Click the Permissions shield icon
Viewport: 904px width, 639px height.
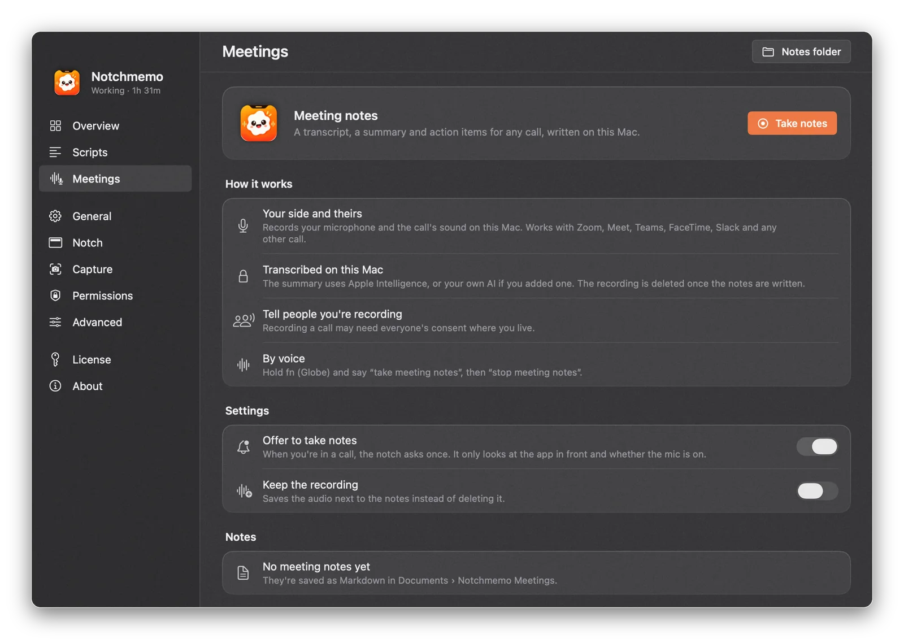[x=55, y=295]
